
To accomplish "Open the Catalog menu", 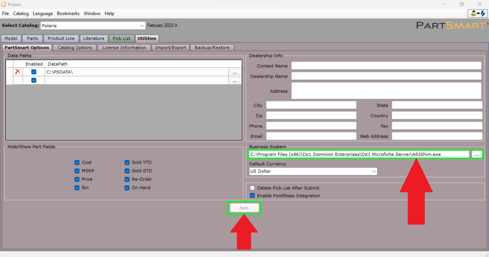I will click(21, 14).
